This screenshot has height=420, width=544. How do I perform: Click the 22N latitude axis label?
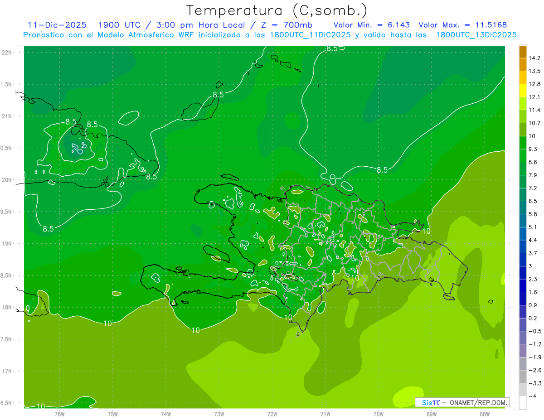(8, 53)
